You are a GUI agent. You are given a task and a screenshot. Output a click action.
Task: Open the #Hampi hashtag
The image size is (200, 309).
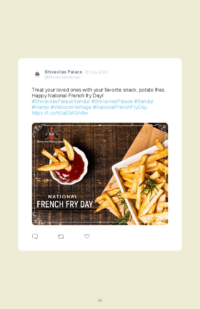(40, 107)
